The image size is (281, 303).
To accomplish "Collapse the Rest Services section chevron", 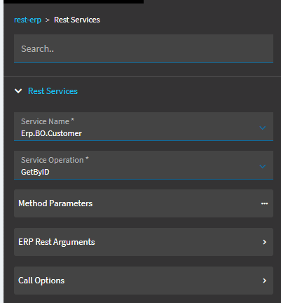I will [18, 91].
